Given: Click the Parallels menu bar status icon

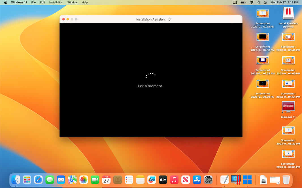Looking at the screenshot, I should pos(235,3).
